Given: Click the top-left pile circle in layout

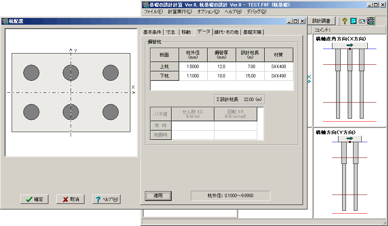Looking at the screenshot, I should coord(32,73).
